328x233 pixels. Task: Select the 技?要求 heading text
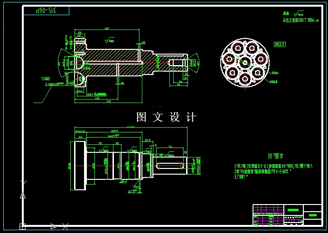coord(276,156)
